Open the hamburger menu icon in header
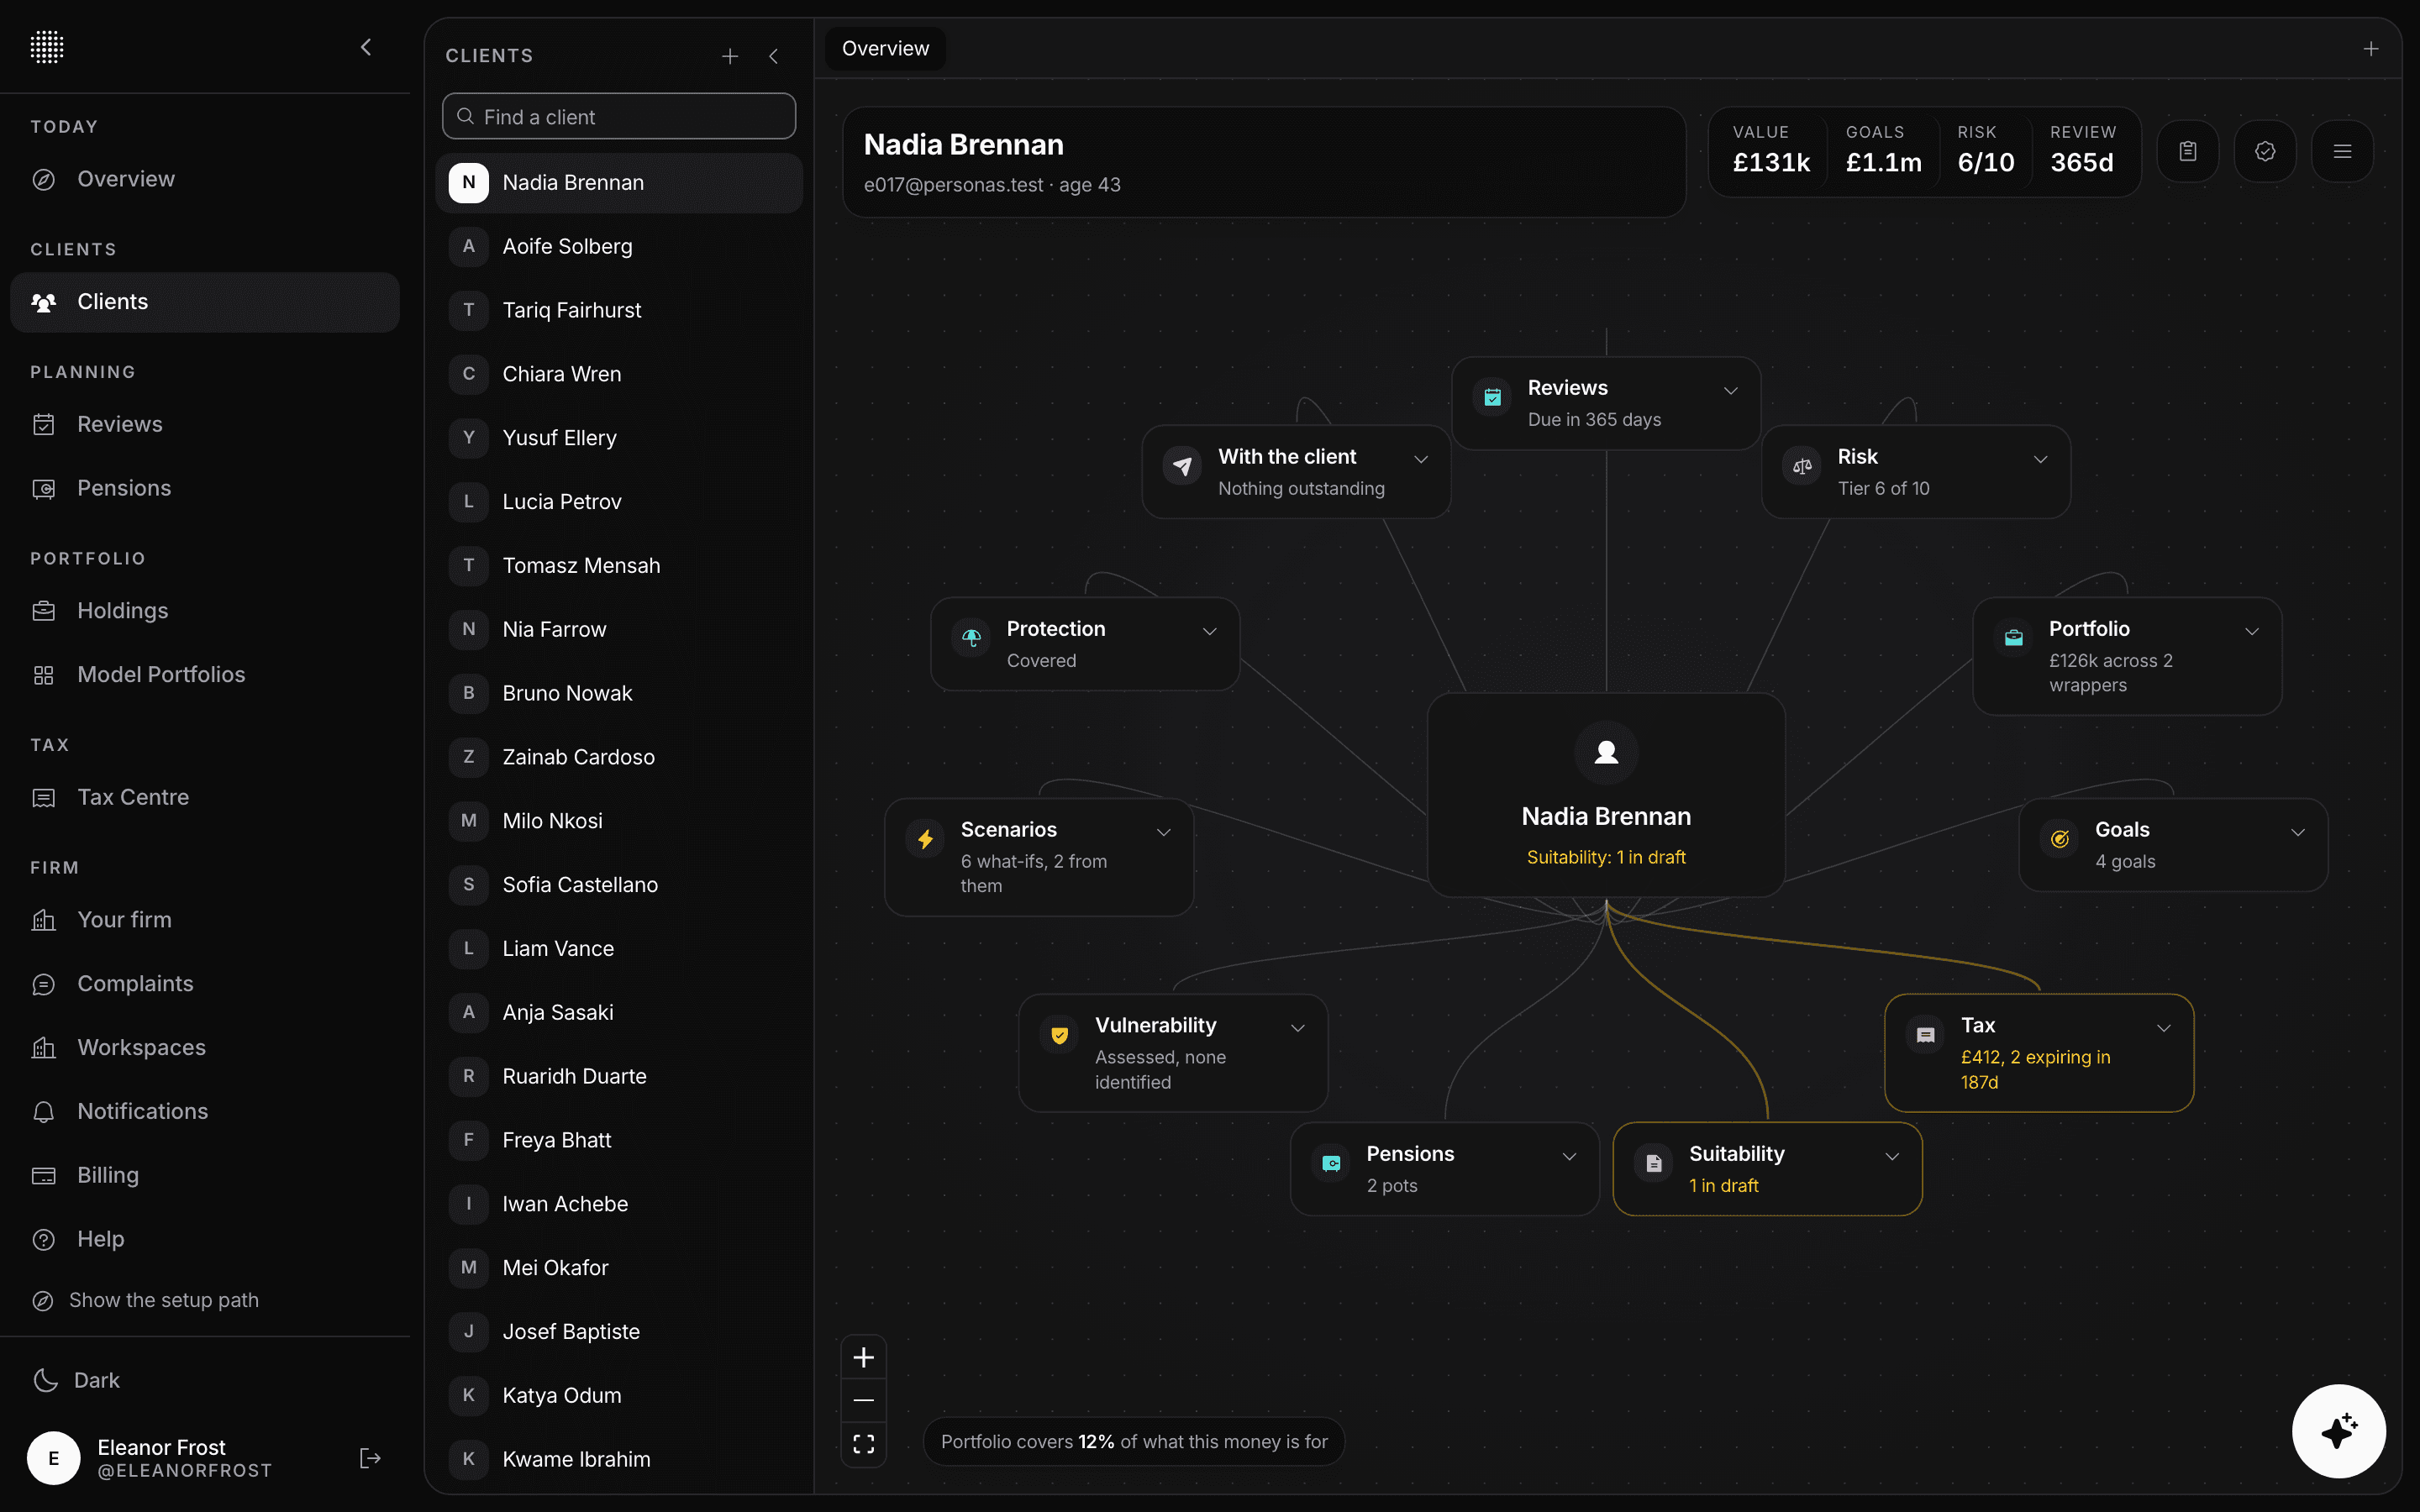Image resolution: width=2420 pixels, height=1512 pixels. coord(2342,151)
